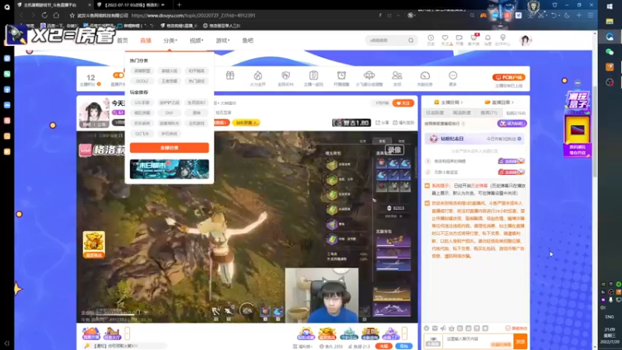The image size is (622, 350).
Task: Click the chat message input field
Action: pyautogui.click(x=479, y=341)
